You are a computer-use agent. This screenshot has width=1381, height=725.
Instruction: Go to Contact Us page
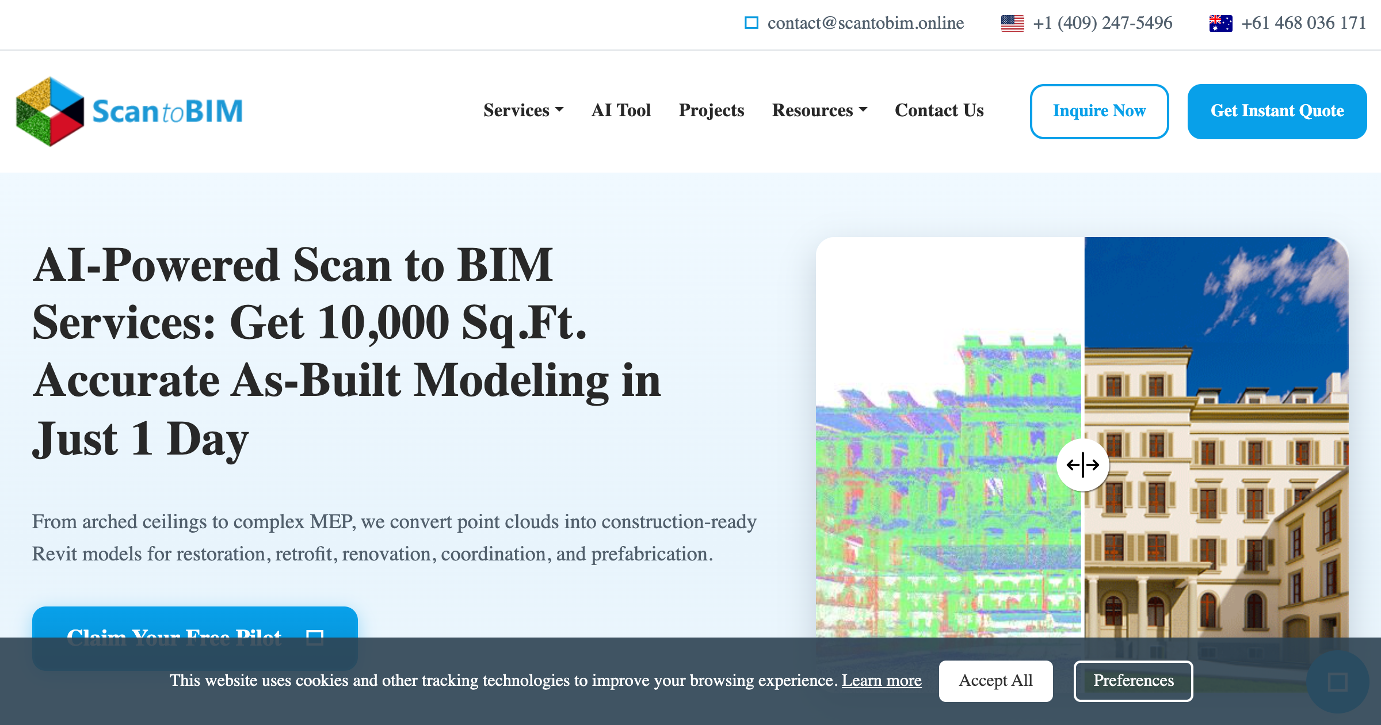tap(939, 110)
